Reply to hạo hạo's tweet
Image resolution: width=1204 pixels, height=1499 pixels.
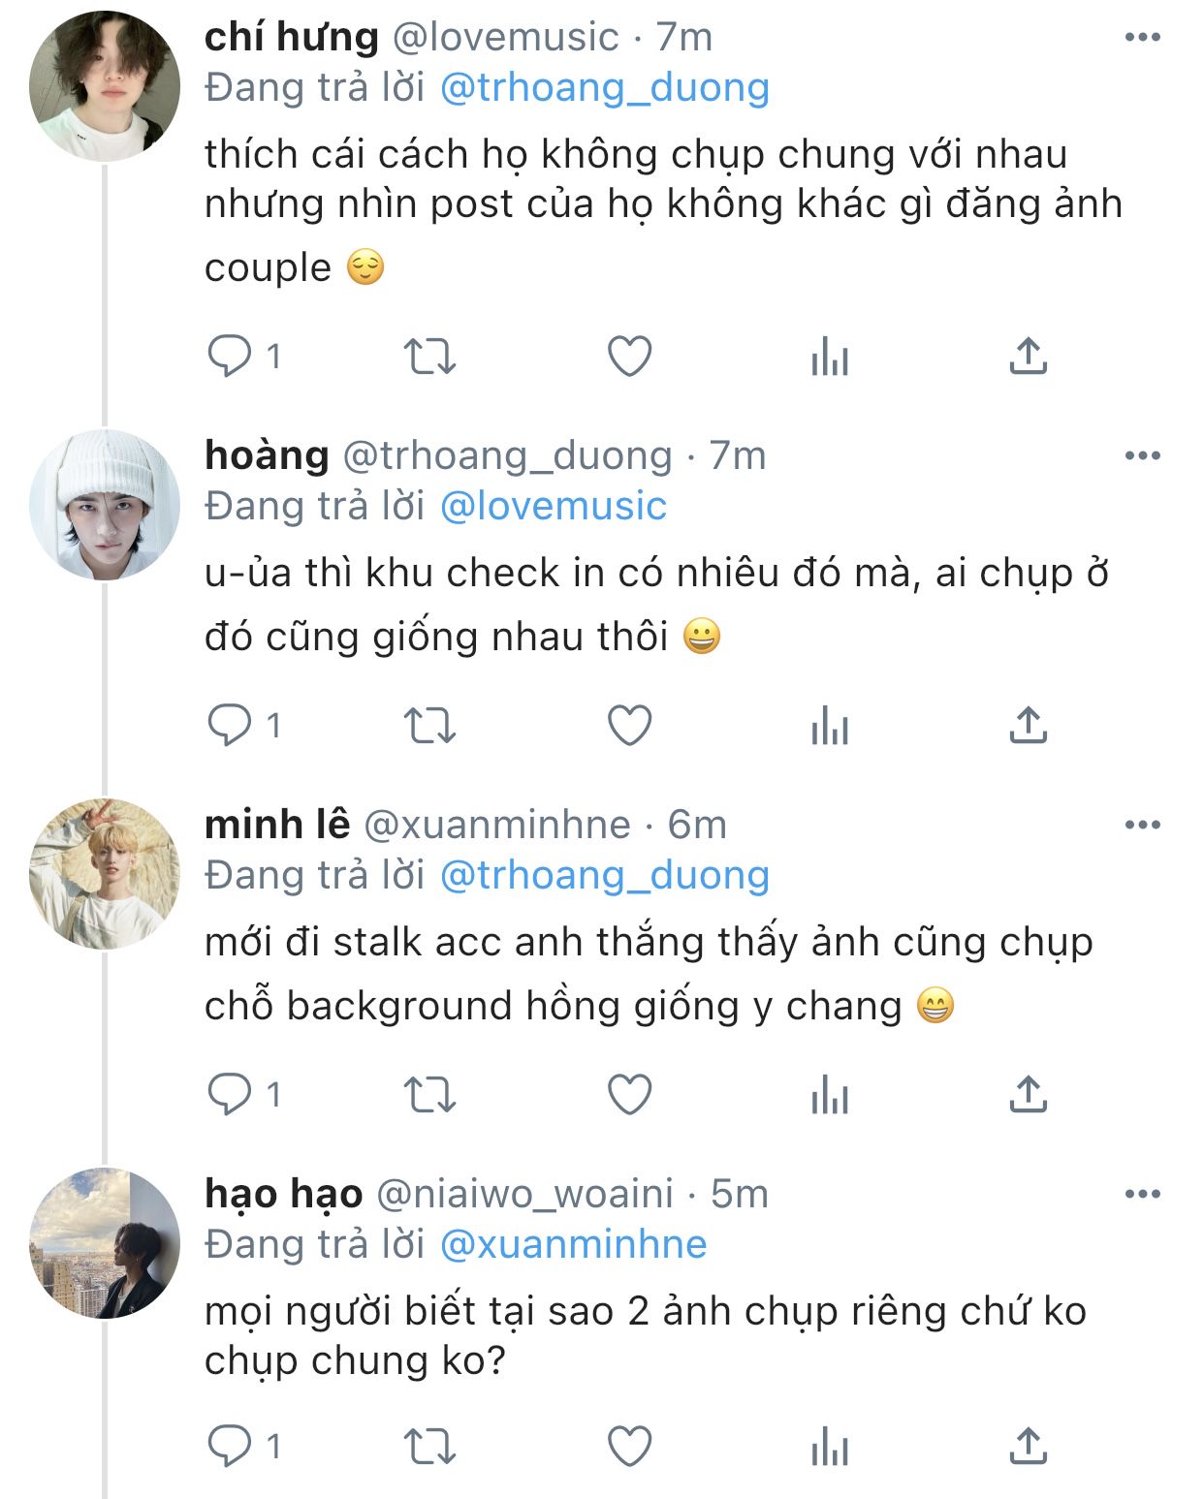pyautogui.click(x=230, y=1448)
